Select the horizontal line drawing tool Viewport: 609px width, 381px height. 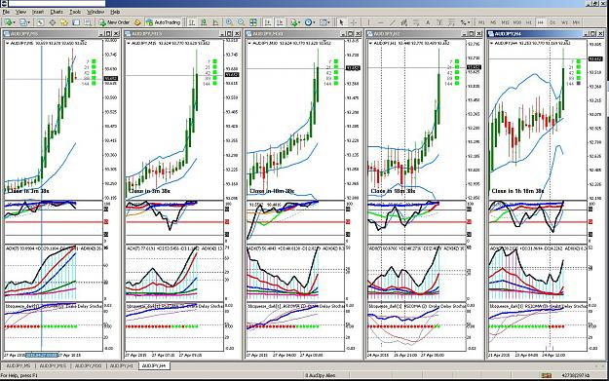pos(381,22)
